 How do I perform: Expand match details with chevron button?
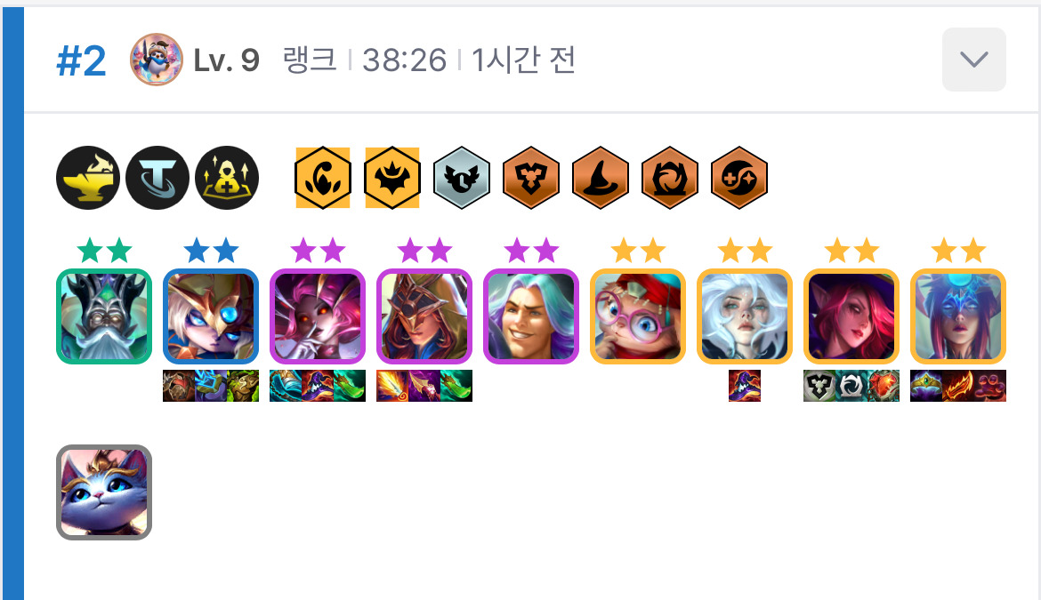[x=973, y=60]
